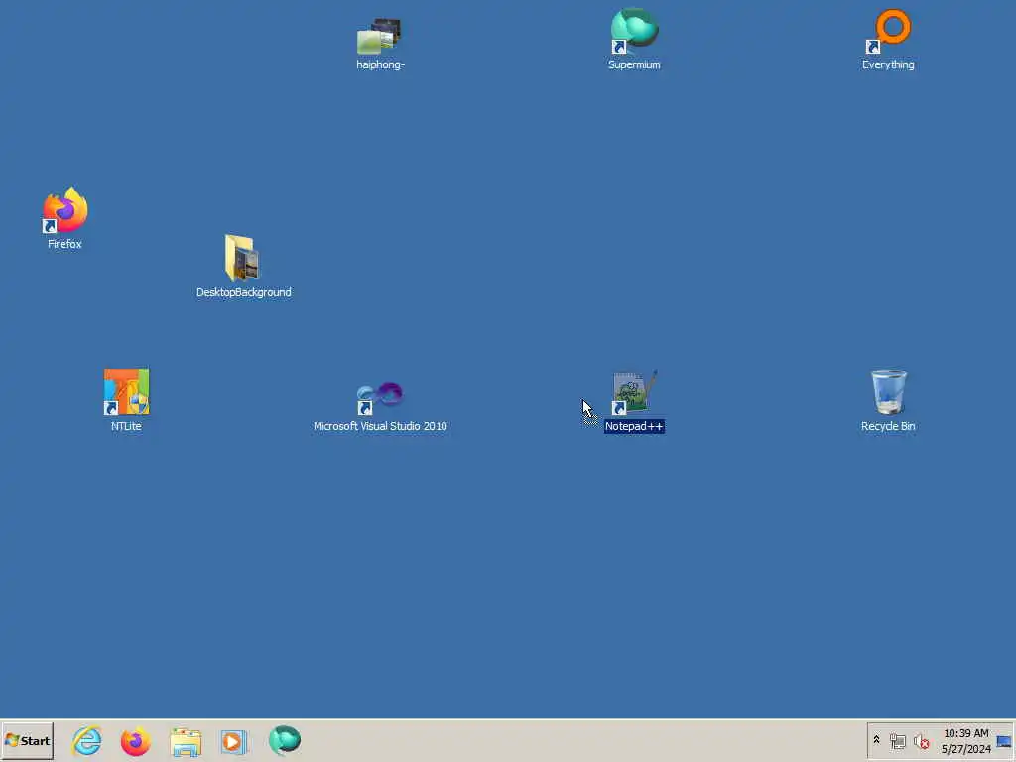Click the NTLite label text
Viewport: 1016px width, 762px height.
[126, 426]
